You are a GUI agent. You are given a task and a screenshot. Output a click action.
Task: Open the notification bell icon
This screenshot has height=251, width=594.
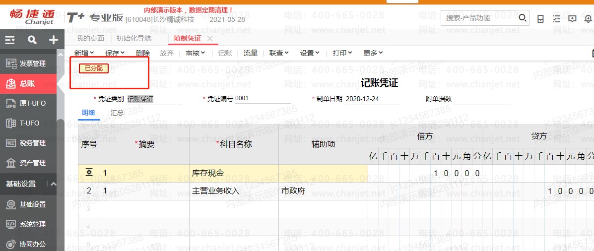point(589,18)
